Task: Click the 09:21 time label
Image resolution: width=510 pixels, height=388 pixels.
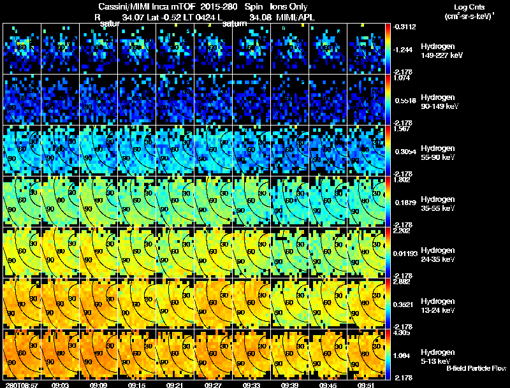Action: tap(175, 385)
